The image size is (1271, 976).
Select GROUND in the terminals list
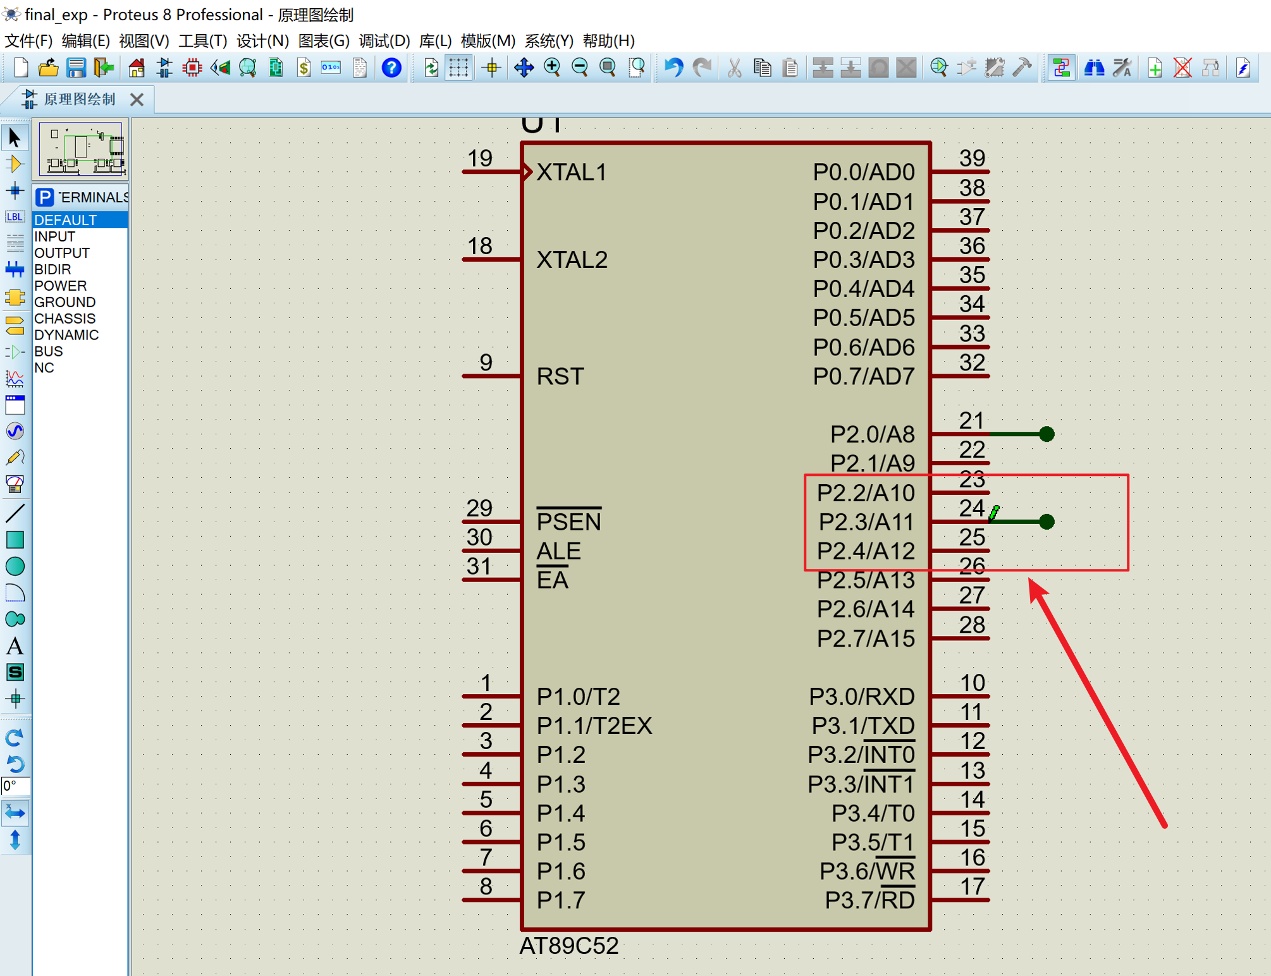pos(64,302)
